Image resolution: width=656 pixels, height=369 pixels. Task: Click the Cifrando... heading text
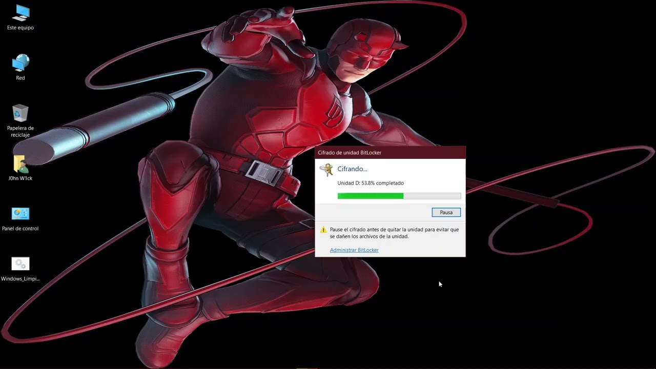352,169
